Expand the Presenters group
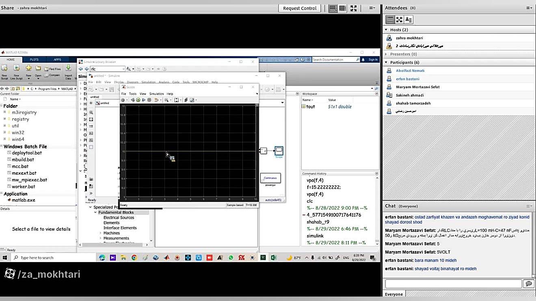The width and height of the screenshot is (536, 301). (386, 54)
